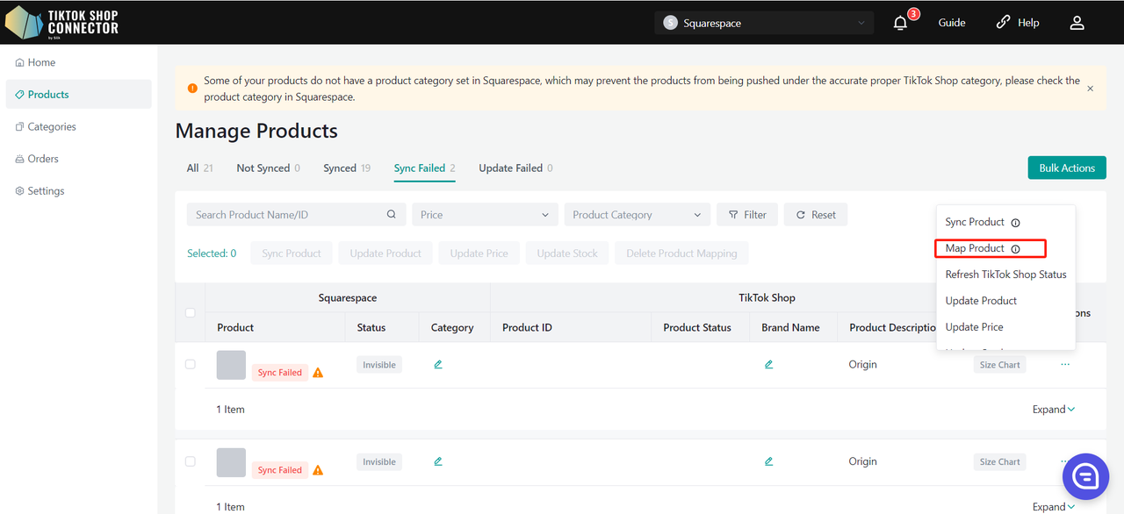Open the Bulk Actions menu button
Screen dimensions: 1124x514
pos(1067,168)
